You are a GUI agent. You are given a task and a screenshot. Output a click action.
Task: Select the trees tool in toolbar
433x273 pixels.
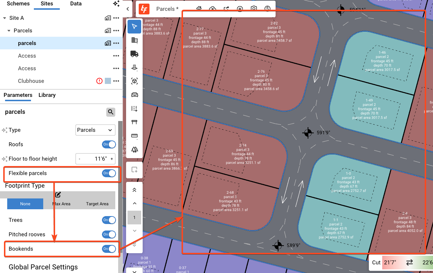point(134,149)
